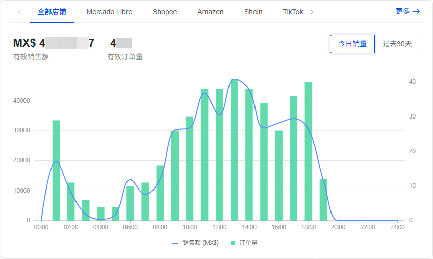
Task: Switch to 过去30天 view
Action: pyautogui.click(x=397, y=44)
